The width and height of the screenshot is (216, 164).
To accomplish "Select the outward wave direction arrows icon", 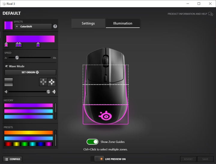I will (43, 82).
